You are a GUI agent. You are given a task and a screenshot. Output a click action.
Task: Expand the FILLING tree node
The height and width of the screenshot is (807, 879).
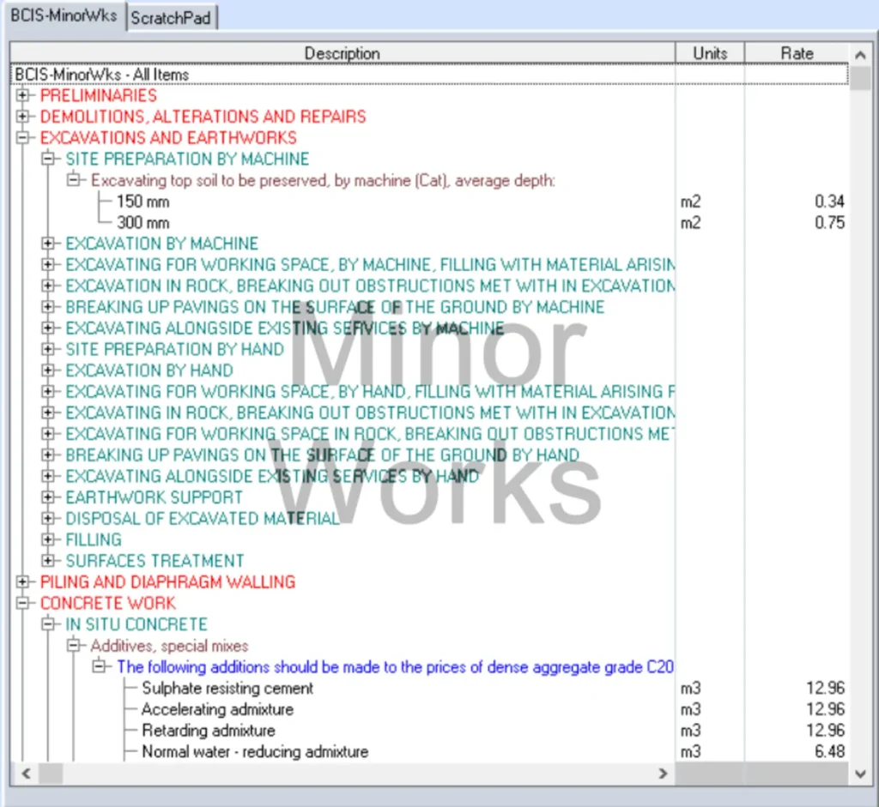click(x=48, y=539)
